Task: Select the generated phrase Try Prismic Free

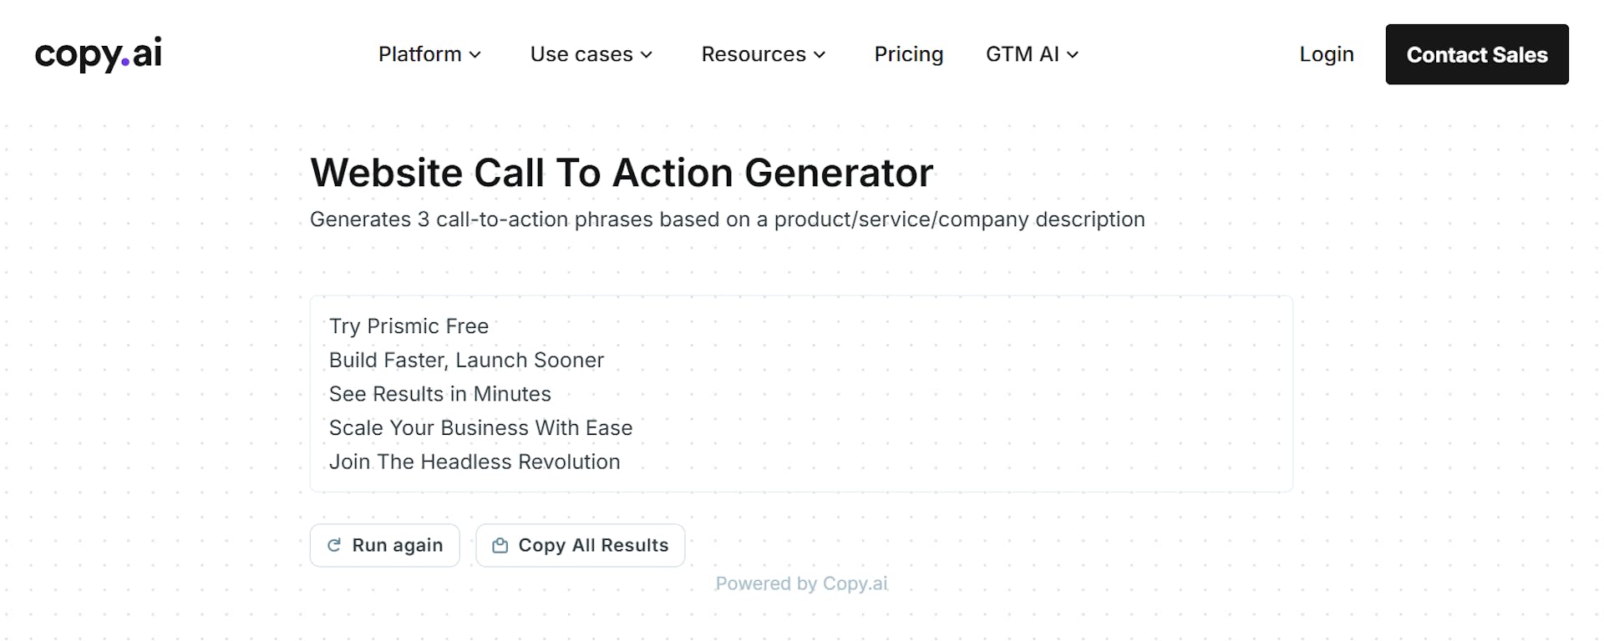Action: (x=409, y=326)
